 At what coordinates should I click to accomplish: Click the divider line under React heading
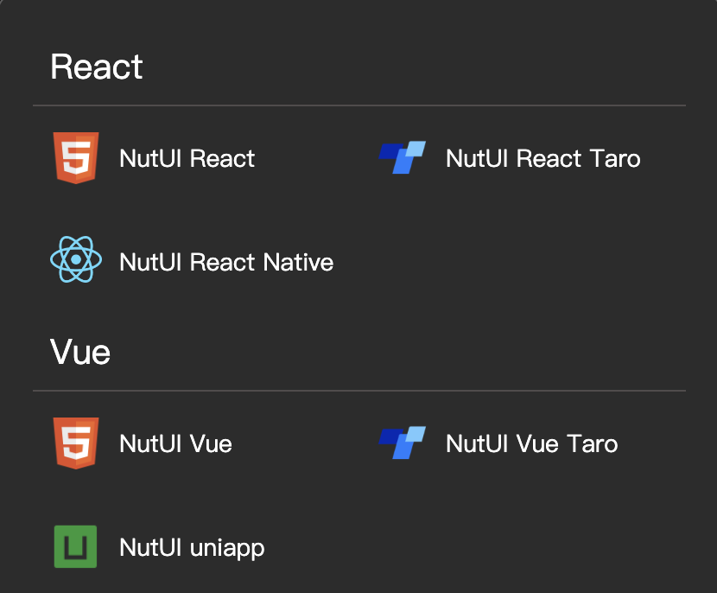coord(359,105)
